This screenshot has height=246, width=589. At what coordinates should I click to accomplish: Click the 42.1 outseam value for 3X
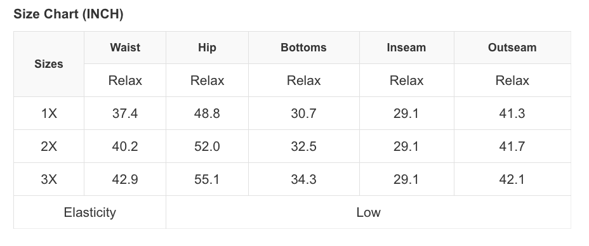pos(512,179)
